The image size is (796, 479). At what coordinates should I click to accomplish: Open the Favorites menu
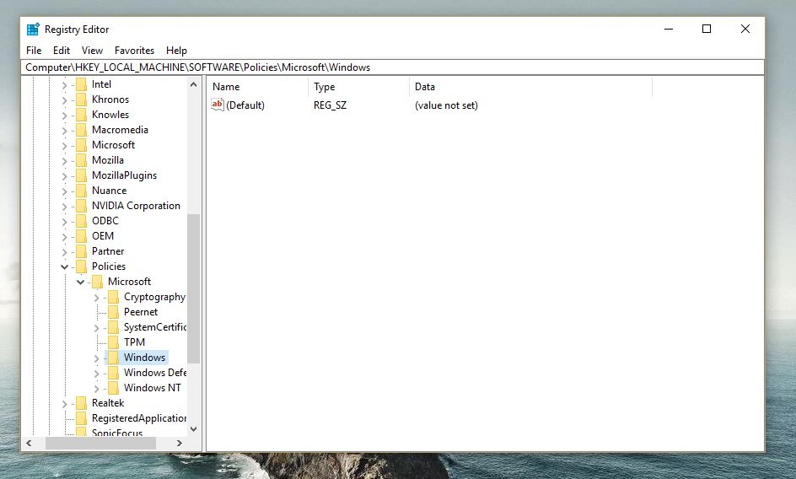[x=134, y=51]
